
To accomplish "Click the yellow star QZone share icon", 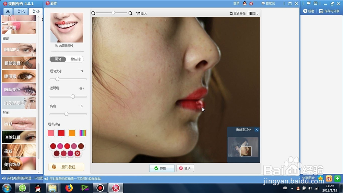I will [x=320, y=178].
